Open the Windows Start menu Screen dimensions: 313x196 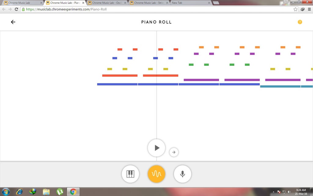coord(5,192)
